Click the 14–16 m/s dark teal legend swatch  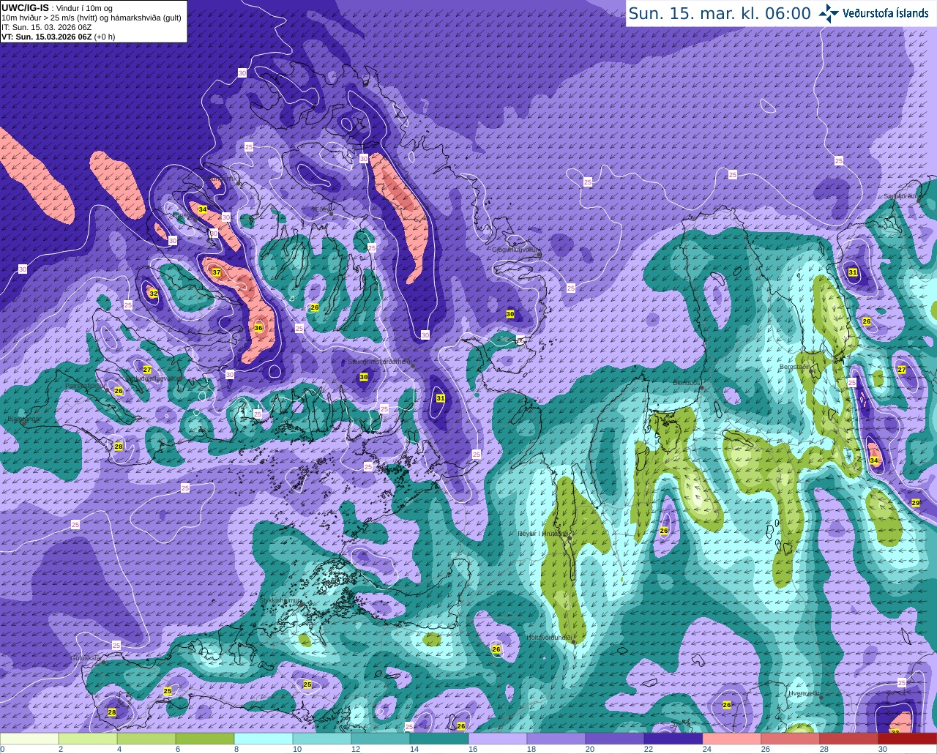pyautogui.click(x=439, y=739)
